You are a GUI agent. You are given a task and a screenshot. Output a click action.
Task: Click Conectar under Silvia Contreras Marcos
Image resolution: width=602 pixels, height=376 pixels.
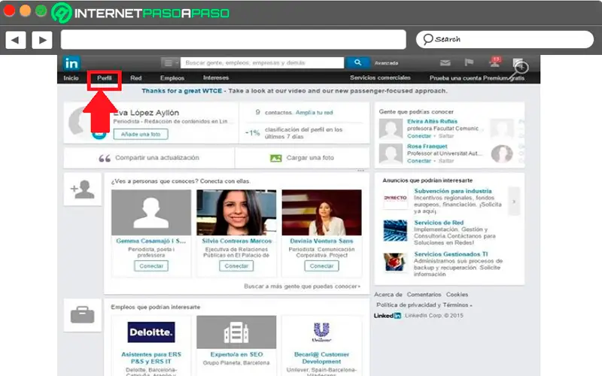236,266
